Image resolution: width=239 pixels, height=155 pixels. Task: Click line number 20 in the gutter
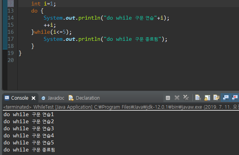pyautogui.click(x=11, y=60)
